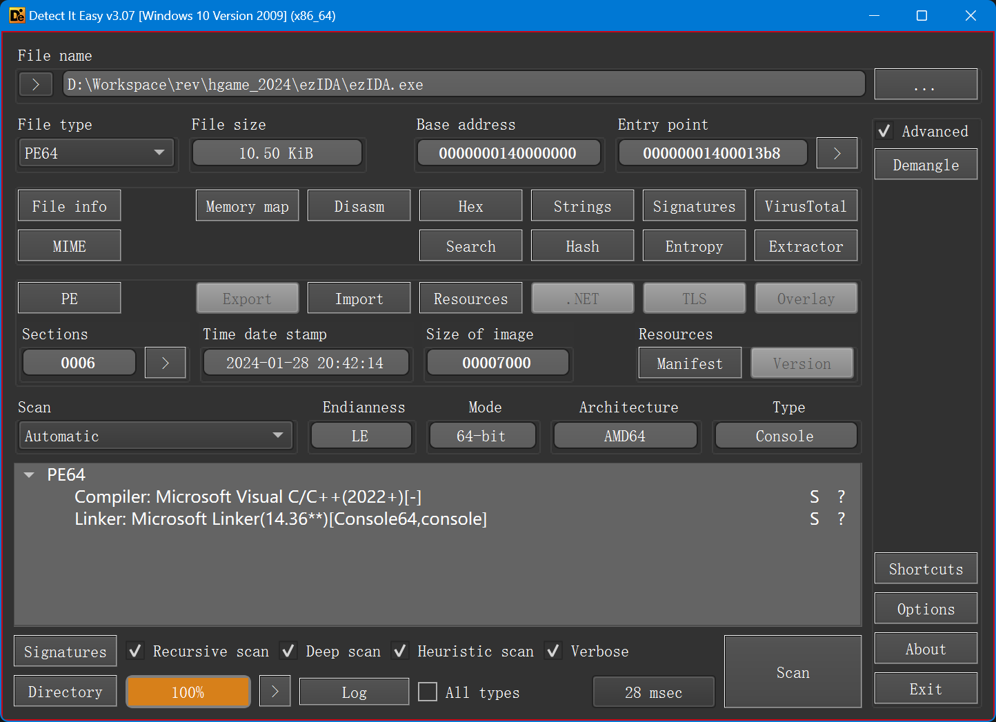This screenshot has height=722, width=996.
Task: Browse for file with the ... button
Action: [925, 84]
